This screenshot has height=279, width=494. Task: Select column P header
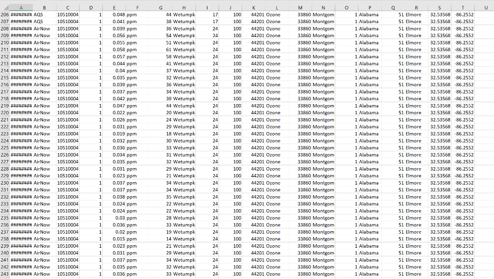coord(370,8)
